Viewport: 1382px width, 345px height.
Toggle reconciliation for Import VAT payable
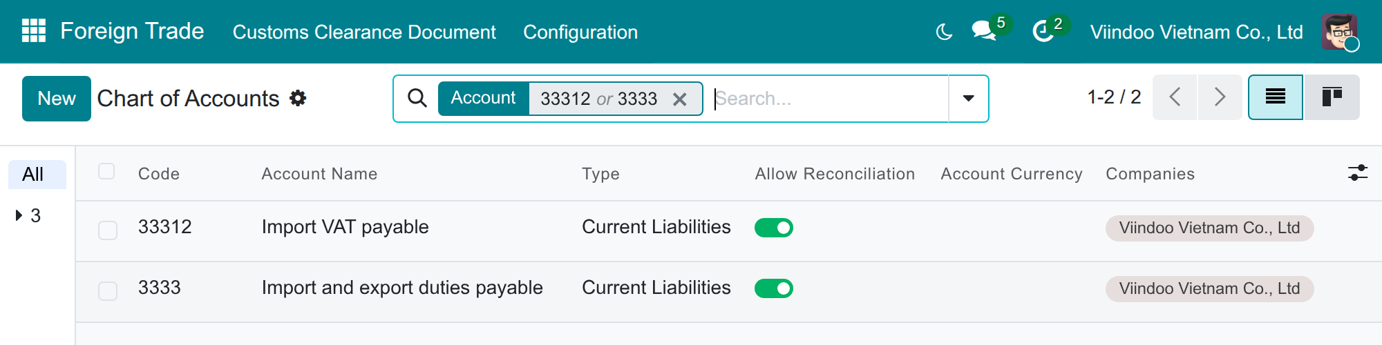point(774,228)
